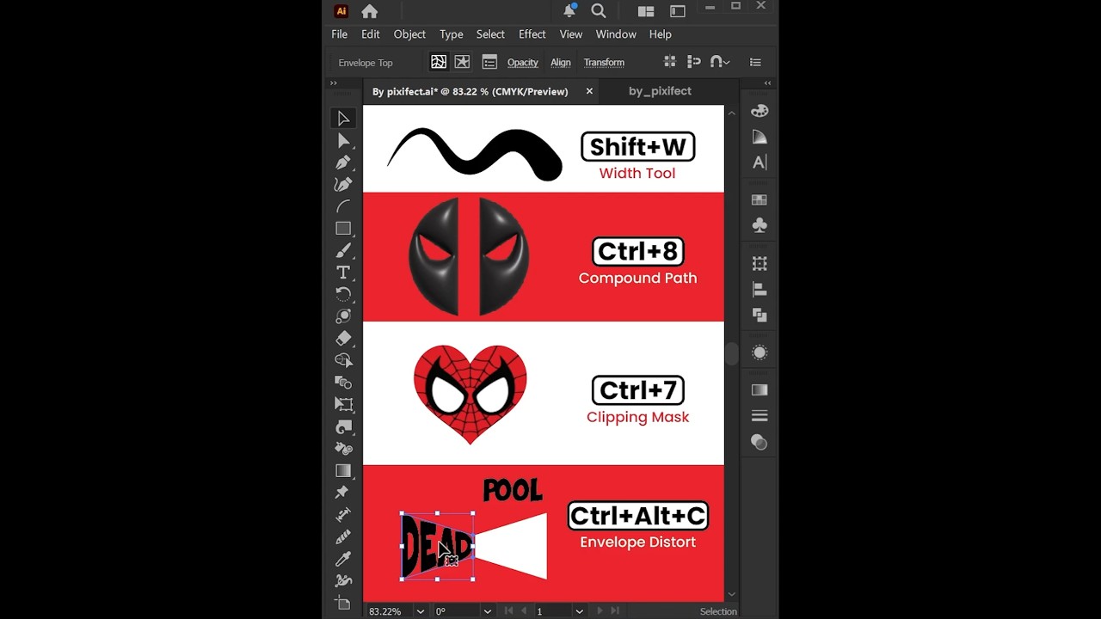
Task: Open the Effect menu
Action: tap(532, 34)
